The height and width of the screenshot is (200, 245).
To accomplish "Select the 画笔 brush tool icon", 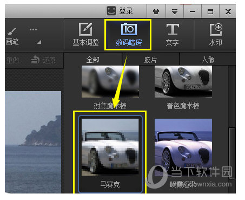I will coord(11,31).
